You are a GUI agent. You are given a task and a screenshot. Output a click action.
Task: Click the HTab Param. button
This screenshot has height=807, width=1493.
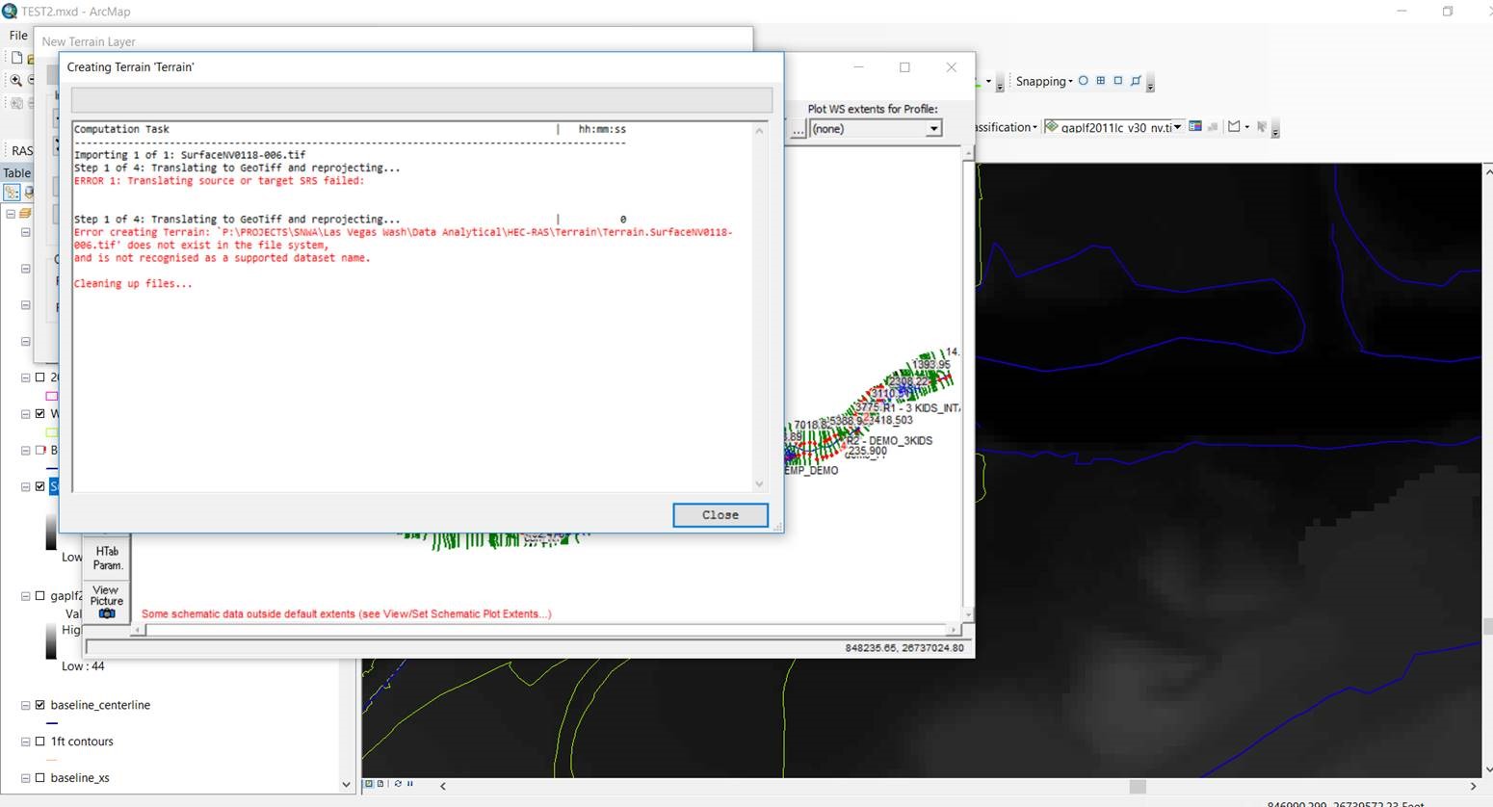coord(107,559)
